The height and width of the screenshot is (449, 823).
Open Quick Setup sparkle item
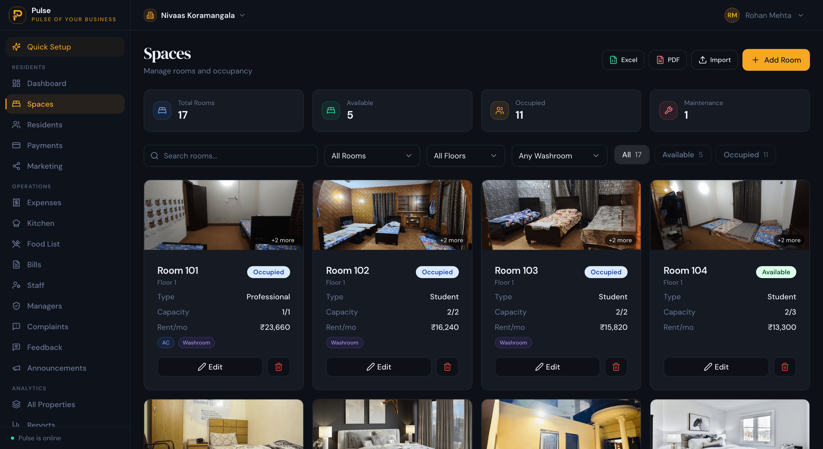(65, 47)
